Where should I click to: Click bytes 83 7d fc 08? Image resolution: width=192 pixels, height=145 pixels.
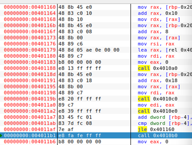pos(75,123)
